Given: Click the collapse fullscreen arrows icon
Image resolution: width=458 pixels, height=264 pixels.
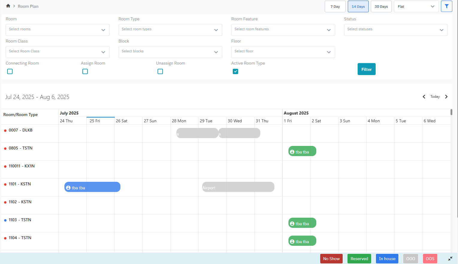Looking at the screenshot, I should [450, 259].
